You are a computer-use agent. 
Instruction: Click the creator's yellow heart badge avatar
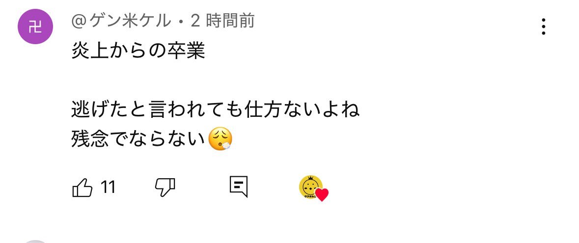310,187
